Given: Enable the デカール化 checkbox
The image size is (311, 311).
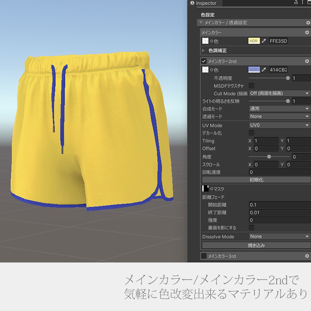Looking at the screenshot, I should (x=251, y=133).
